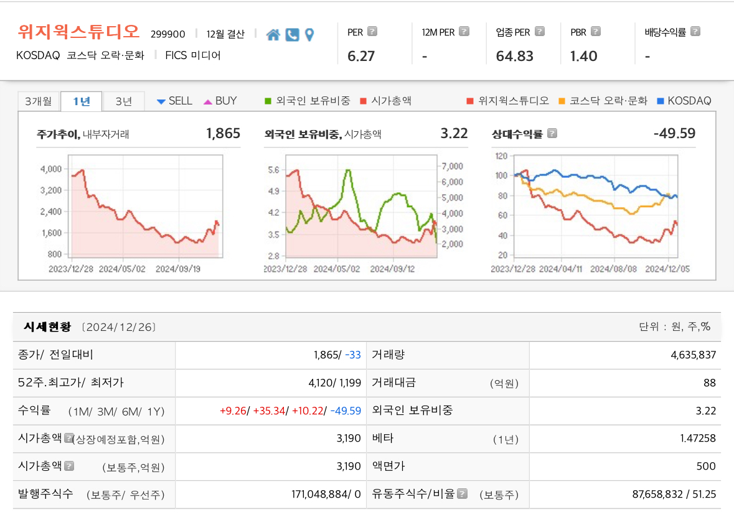Viewport: 734px width, 520px height.
Task: Click KOSDAQ 코스닥 오락·문화 sector text
Action: pyautogui.click(x=80, y=55)
